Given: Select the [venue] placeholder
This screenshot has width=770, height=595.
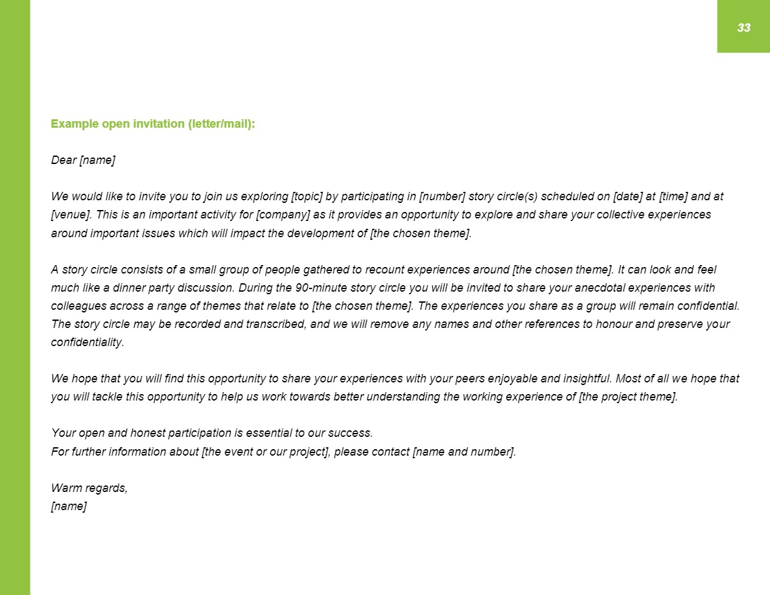Looking at the screenshot, I should (x=70, y=215).
